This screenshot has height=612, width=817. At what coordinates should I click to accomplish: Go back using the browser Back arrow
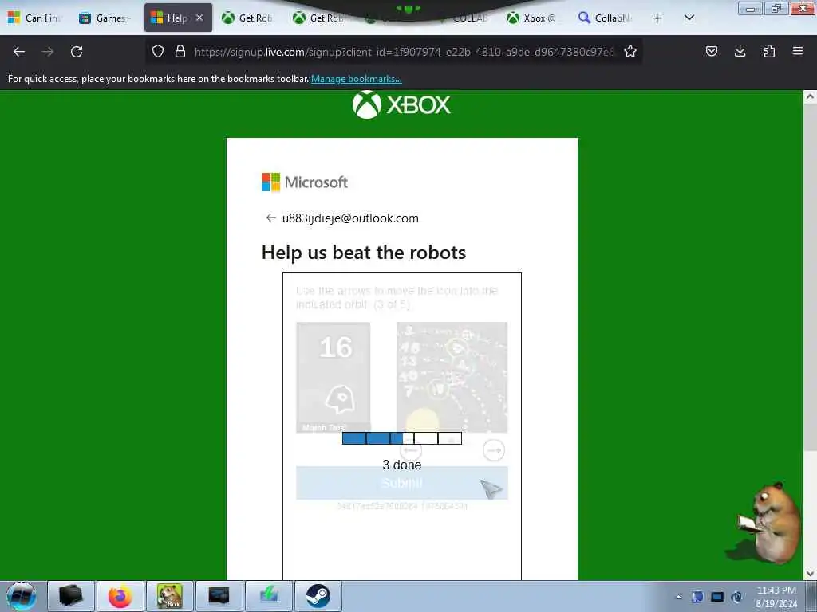click(19, 52)
